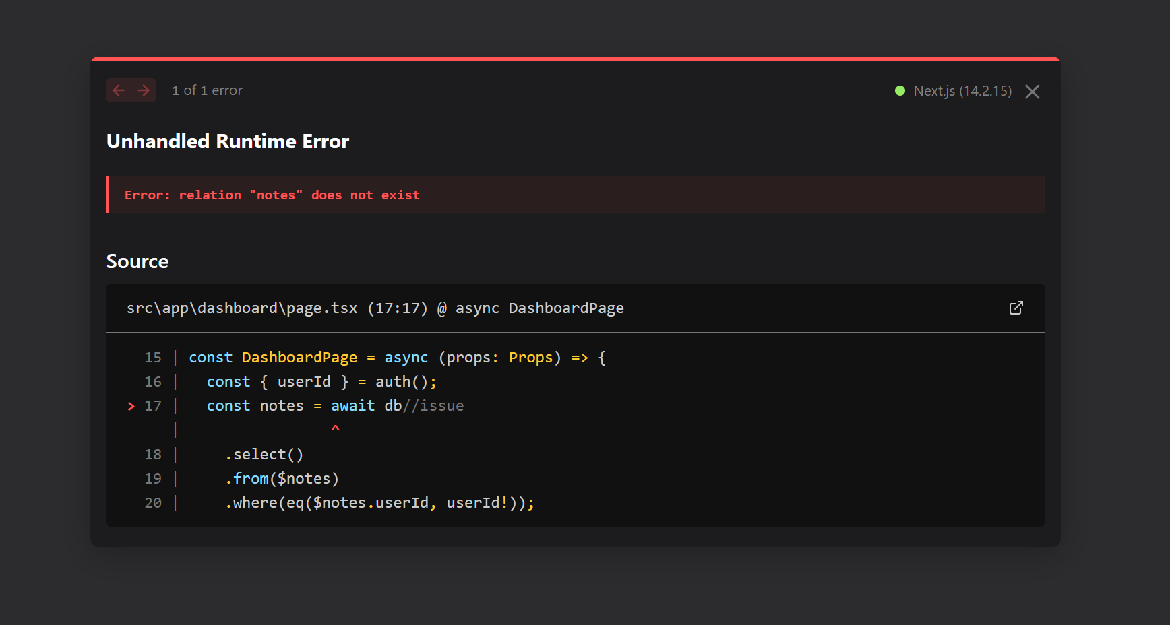The image size is (1170, 625).
Task: Click the next error arrow
Action: tap(143, 90)
